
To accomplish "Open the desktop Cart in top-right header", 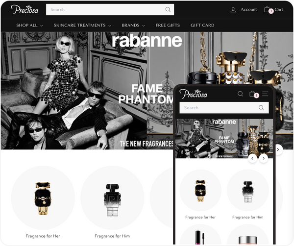I will (273, 9).
